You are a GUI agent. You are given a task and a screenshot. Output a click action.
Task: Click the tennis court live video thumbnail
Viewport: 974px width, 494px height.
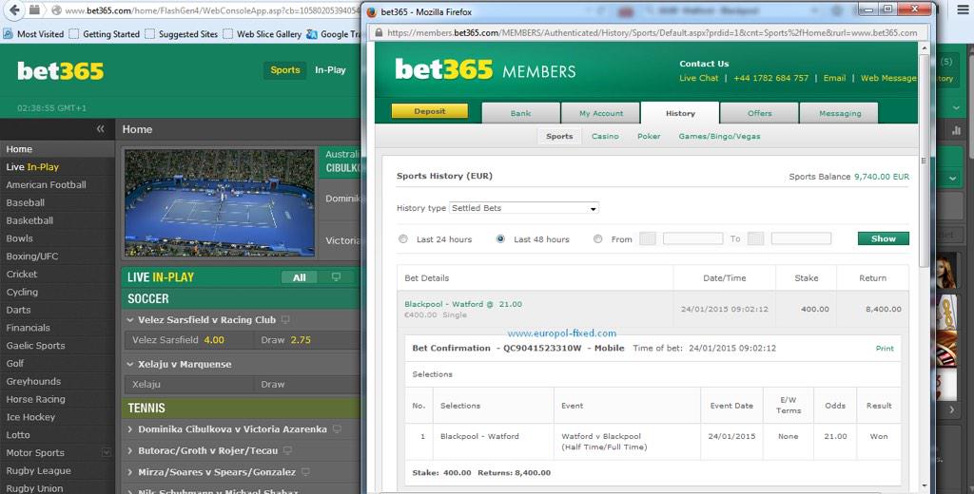click(220, 203)
